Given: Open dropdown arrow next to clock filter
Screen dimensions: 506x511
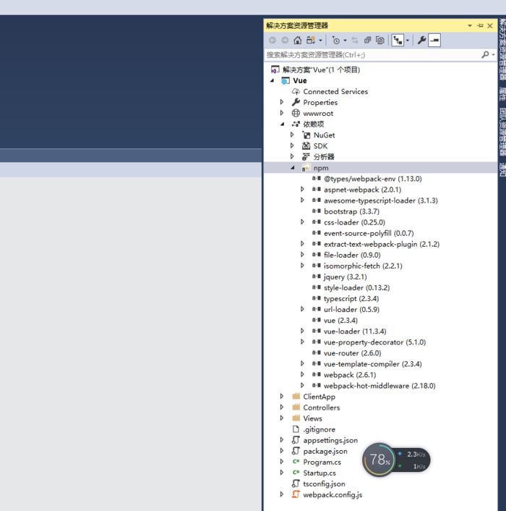Looking at the screenshot, I should (x=346, y=41).
